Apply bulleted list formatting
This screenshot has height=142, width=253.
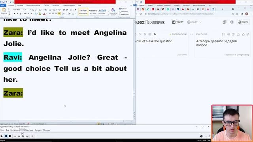point(50,10)
